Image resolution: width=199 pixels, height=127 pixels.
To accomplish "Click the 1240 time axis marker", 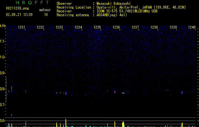I will 192,27.
